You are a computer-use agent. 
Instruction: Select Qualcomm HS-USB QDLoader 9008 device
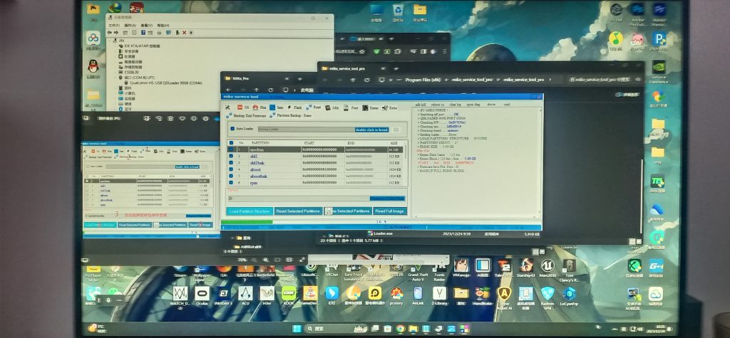[x=163, y=83]
